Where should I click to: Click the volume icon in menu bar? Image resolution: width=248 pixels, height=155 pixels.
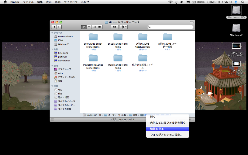point(182,2)
